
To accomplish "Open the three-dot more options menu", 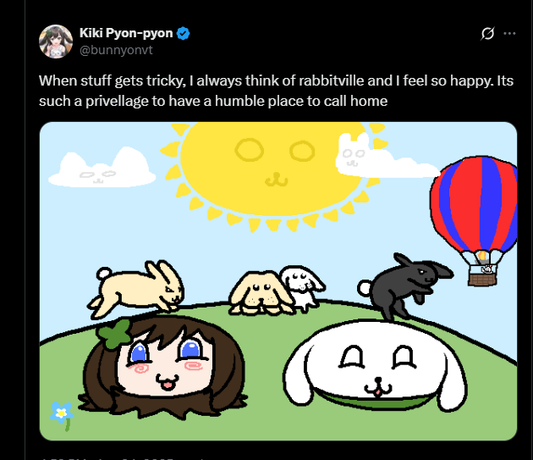I will [x=509, y=33].
